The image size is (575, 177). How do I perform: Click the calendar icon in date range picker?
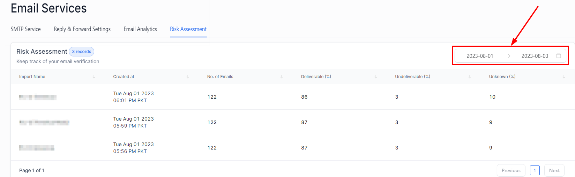(x=558, y=56)
